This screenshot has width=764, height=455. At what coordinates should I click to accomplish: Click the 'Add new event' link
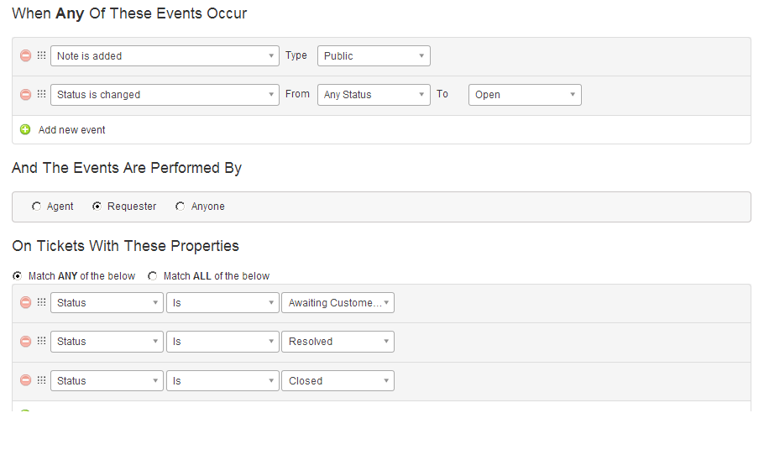click(x=72, y=130)
